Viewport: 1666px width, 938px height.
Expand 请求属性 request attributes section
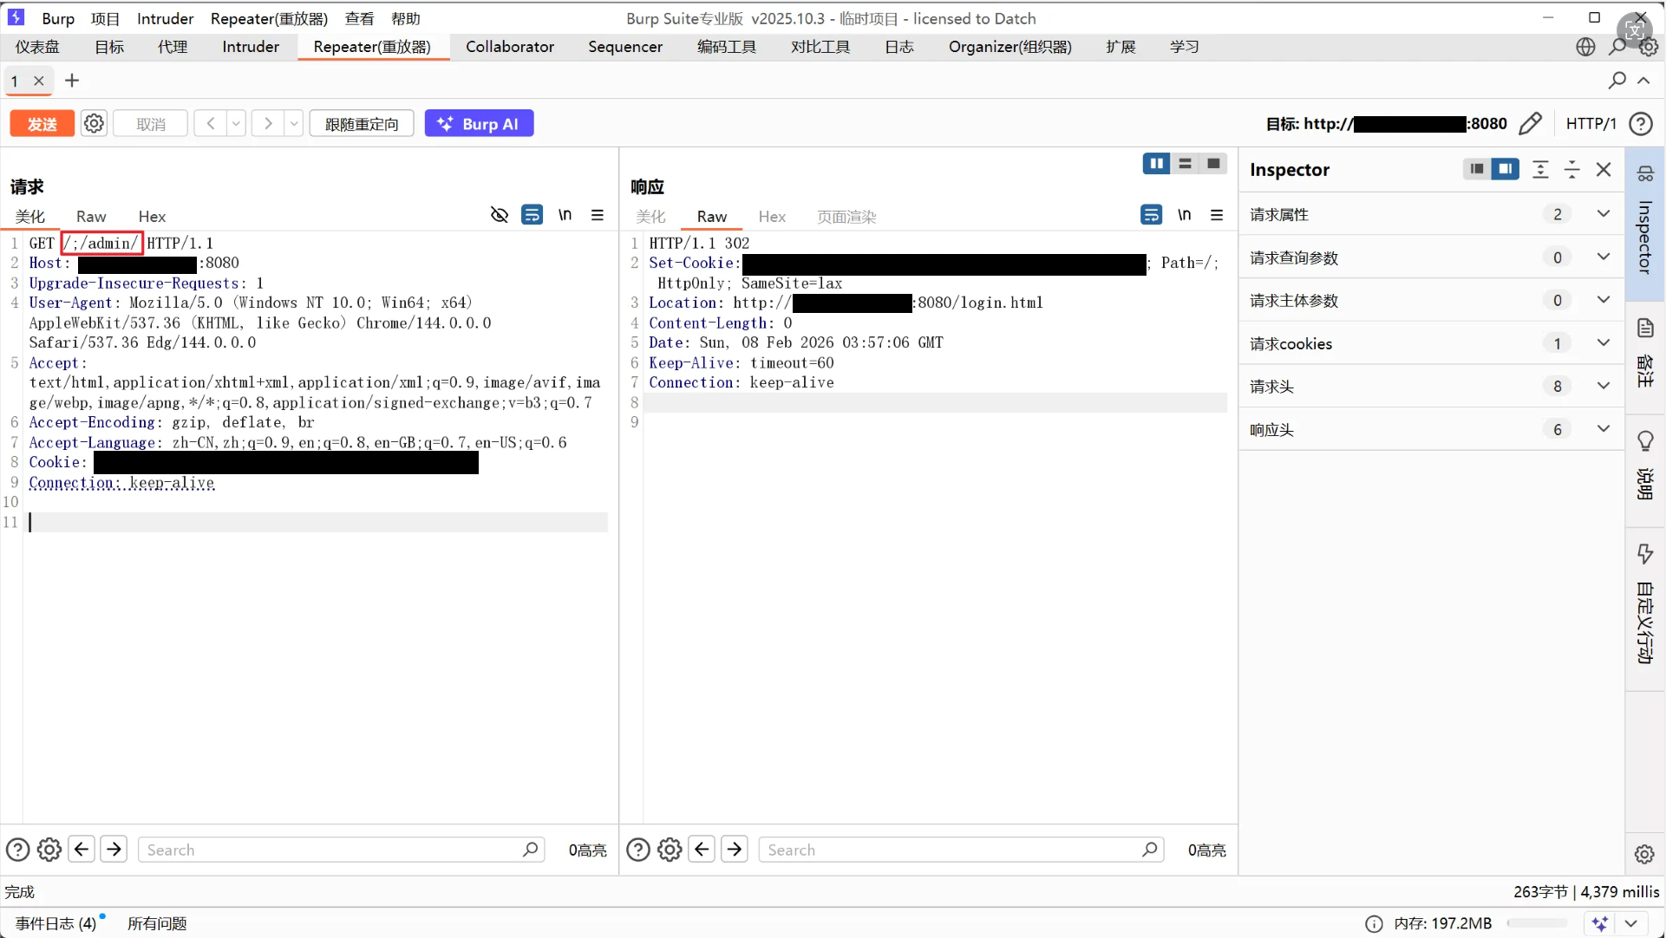coord(1431,214)
